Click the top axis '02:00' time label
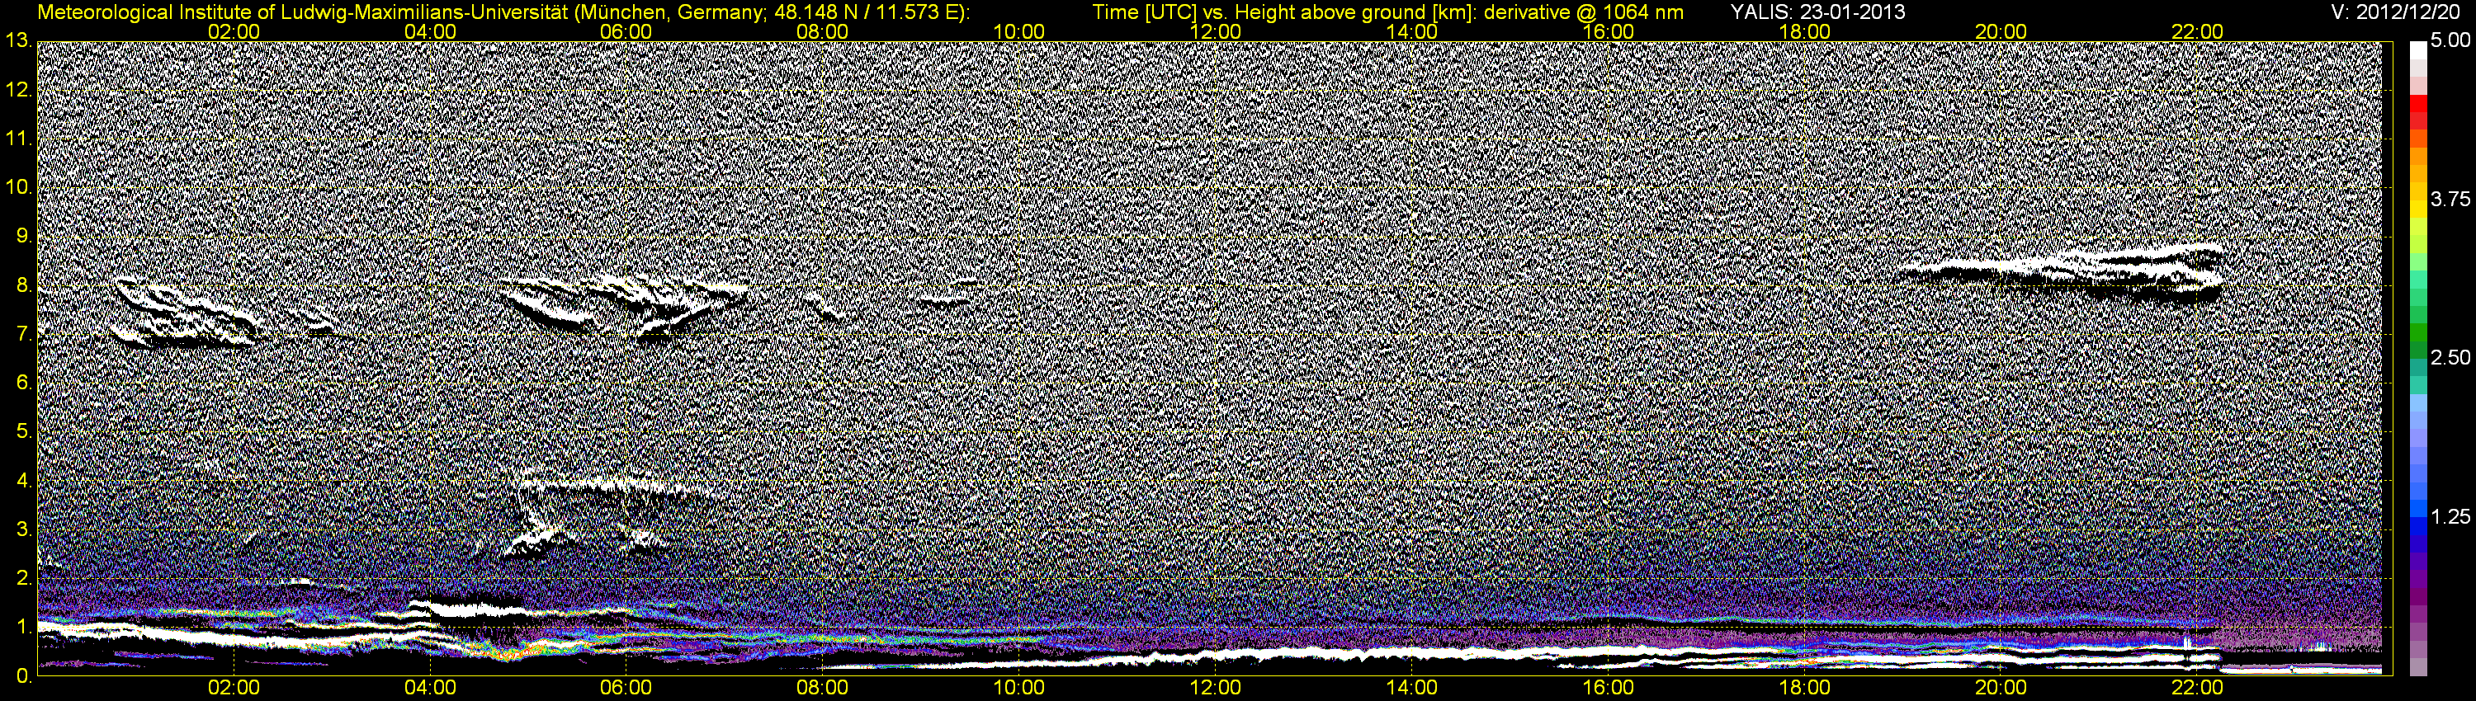The image size is (2476, 701). pos(234,31)
